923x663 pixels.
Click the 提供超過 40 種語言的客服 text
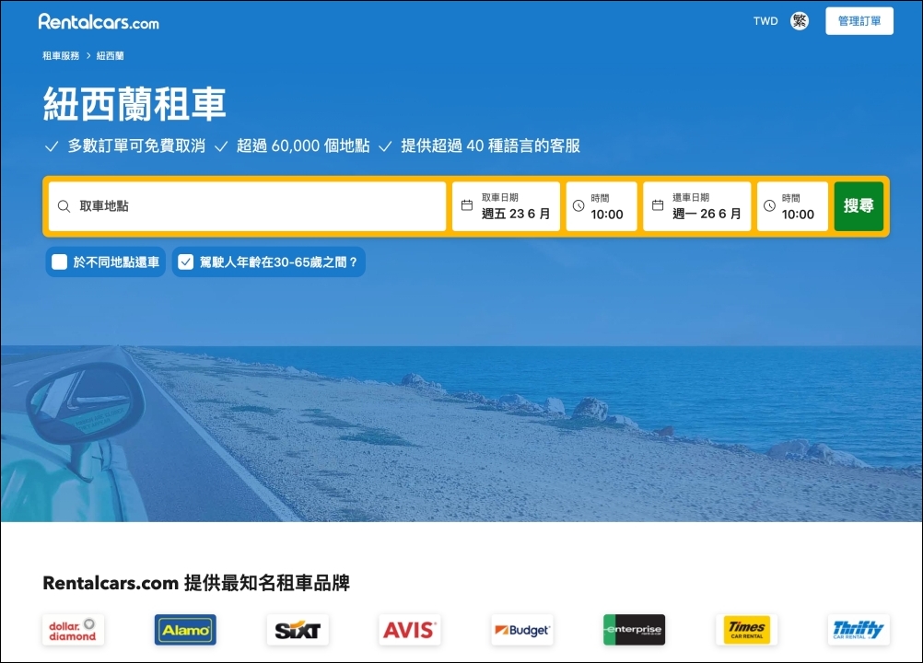[491, 145]
